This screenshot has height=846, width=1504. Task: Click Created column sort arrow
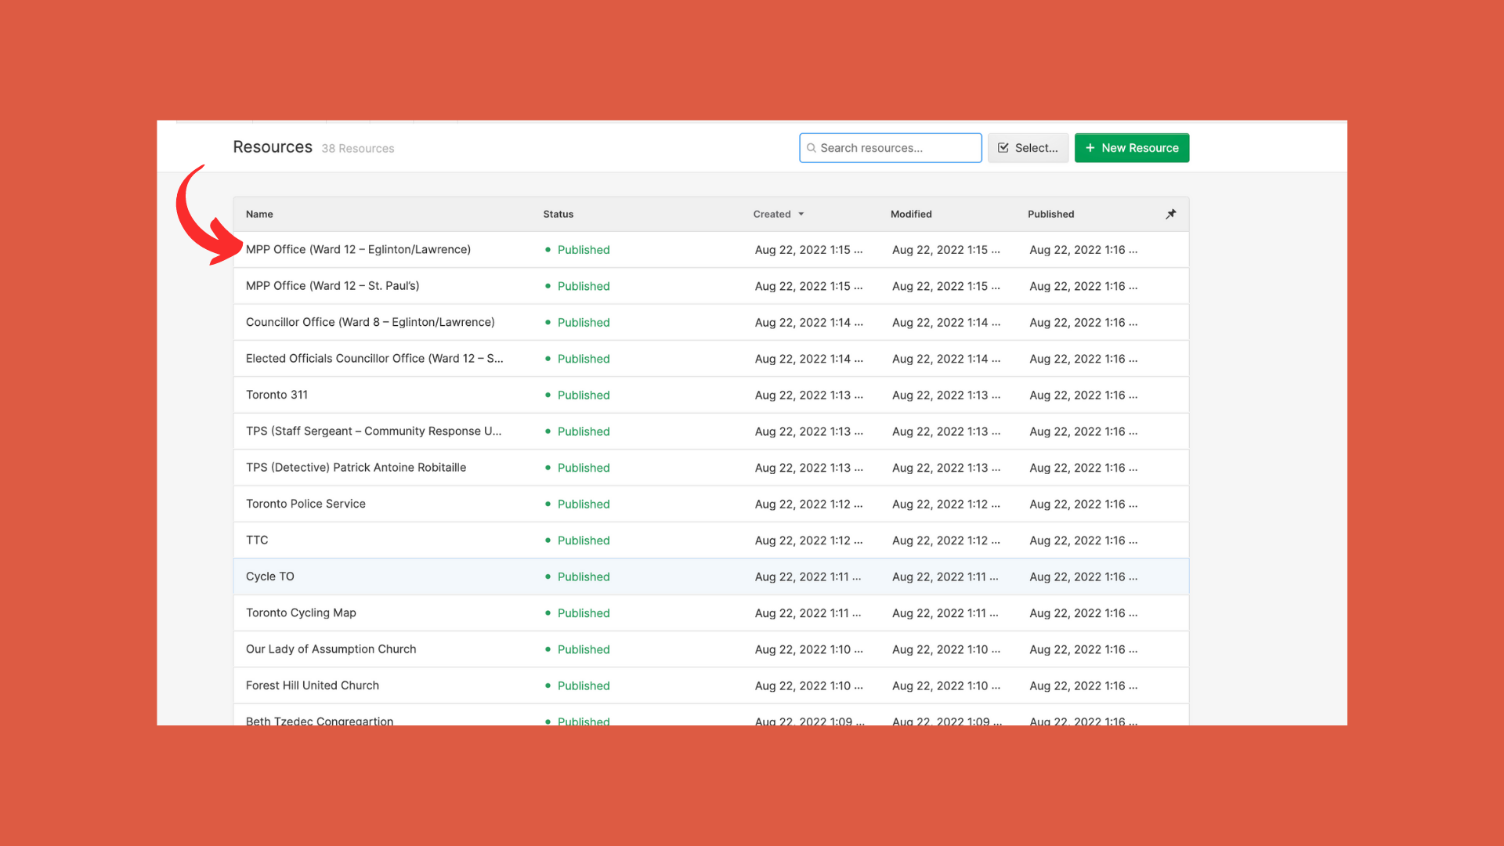pos(801,214)
